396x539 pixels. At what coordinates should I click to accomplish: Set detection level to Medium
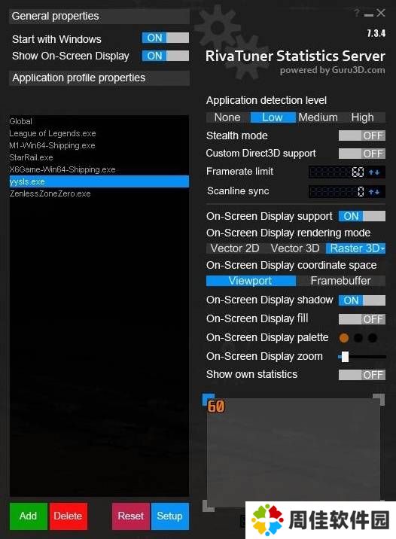click(318, 117)
